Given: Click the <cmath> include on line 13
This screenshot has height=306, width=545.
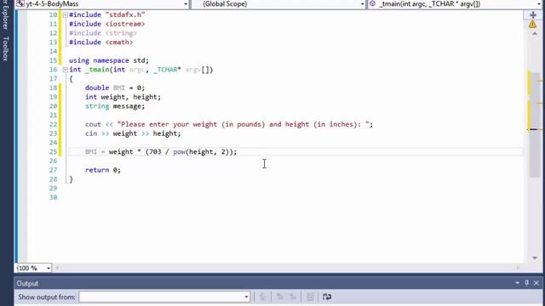Looking at the screenshot, I should pyautogui.click(x=119, y=42).
